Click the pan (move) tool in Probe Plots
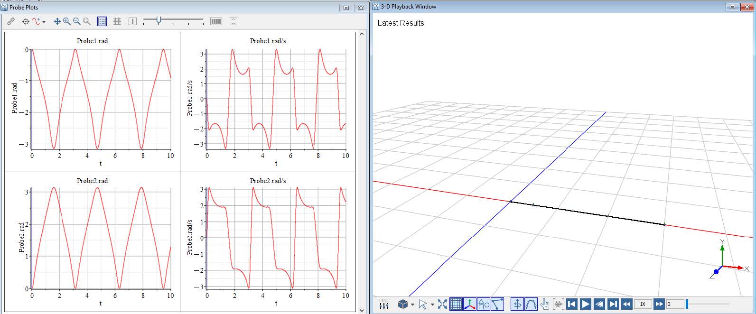Image resolution: width=756 pixels, height=314 pixels. coord(57,21)
